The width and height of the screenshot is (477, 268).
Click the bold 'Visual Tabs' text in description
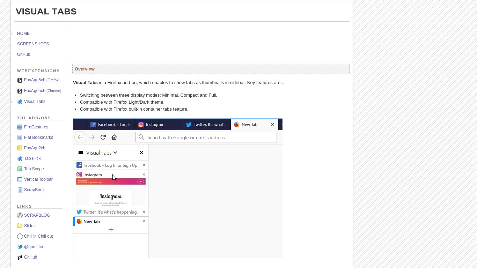(85, 83)
